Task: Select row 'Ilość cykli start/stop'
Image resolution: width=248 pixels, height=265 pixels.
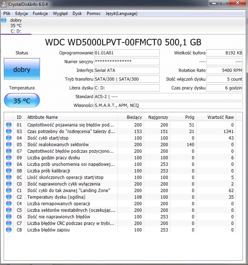Action: [120, 138]
